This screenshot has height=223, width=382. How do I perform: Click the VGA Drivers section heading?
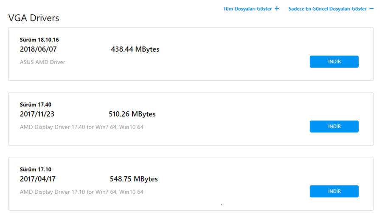(34, 18)
